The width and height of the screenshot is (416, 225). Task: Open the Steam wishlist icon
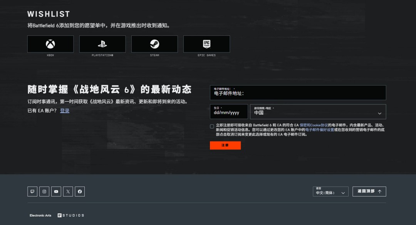click(154, 44)
